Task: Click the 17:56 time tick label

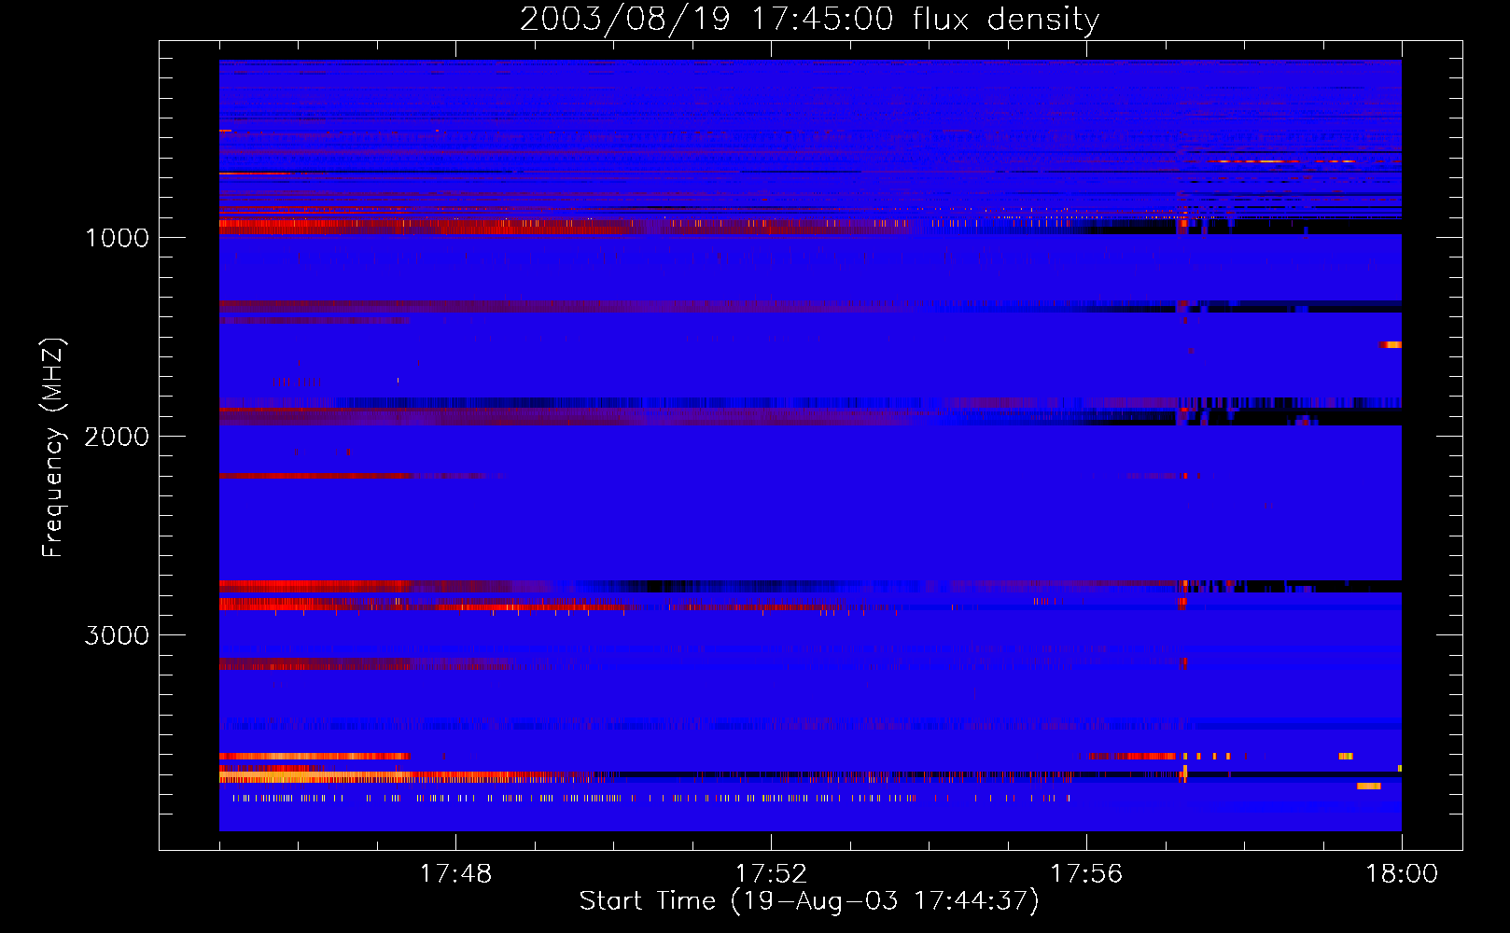Action: 1086,874
